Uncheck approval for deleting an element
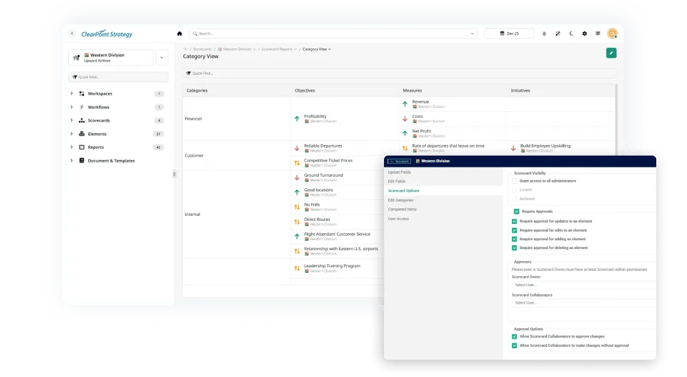Image resolution: width=687 pixels, height=377 pixels. (x=514, y=248)
